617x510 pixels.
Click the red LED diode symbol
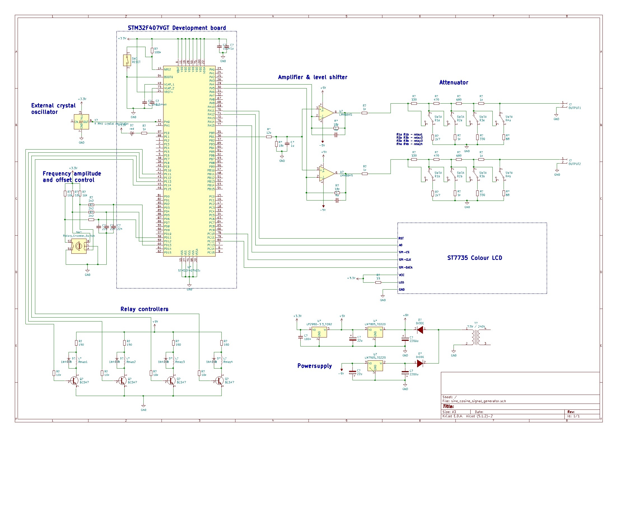pyautogui.click(x=132, y=133)
